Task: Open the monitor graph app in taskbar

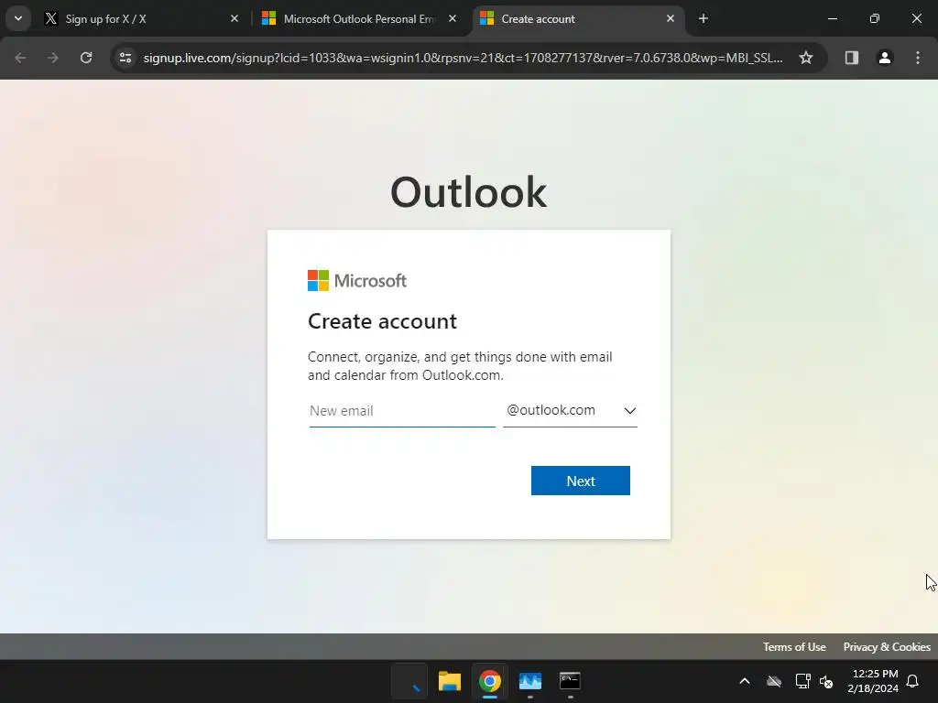Action: click(x=530, y=681)
